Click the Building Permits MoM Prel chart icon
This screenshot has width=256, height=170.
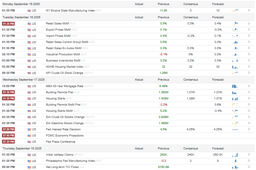235,104
